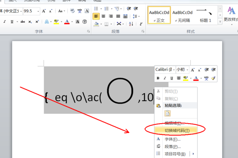Image resolution: width=238 pixels, height=158 pixels.
Task: Toggle Superscript formatting
Action: 37,22
